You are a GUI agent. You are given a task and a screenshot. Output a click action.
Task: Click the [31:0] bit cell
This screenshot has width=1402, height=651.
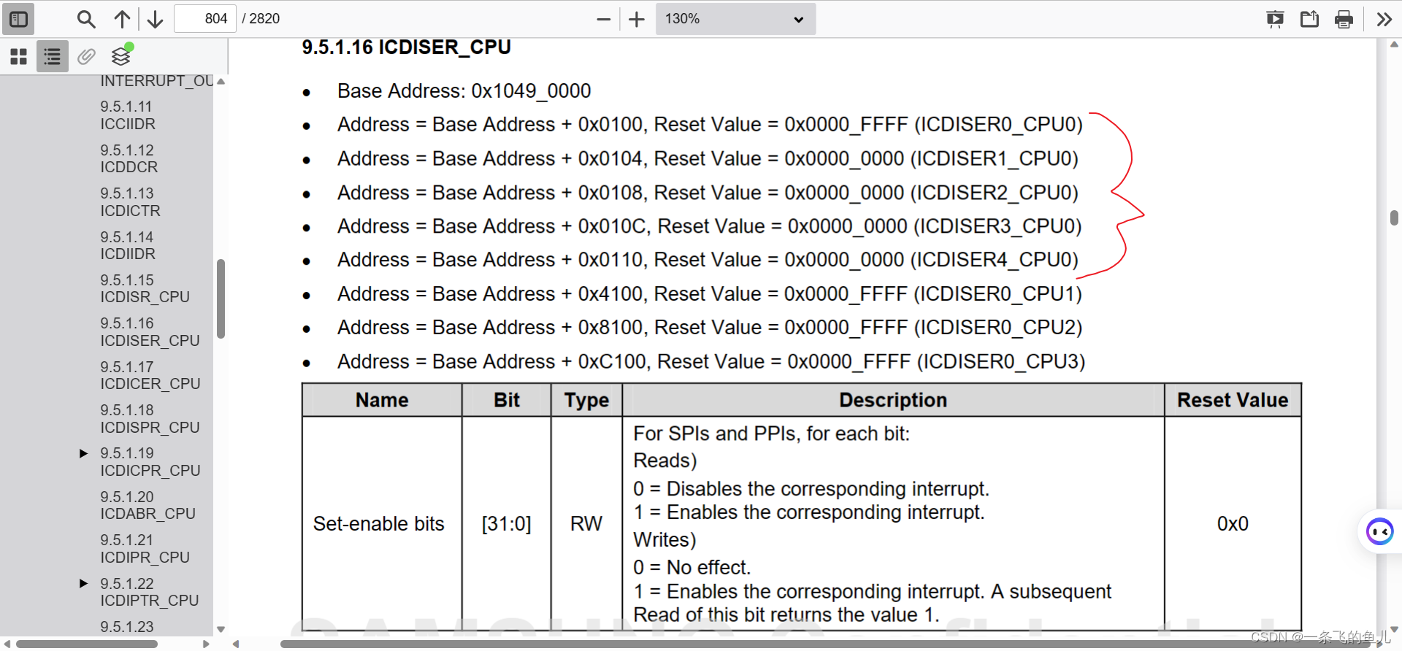point(506,524)
